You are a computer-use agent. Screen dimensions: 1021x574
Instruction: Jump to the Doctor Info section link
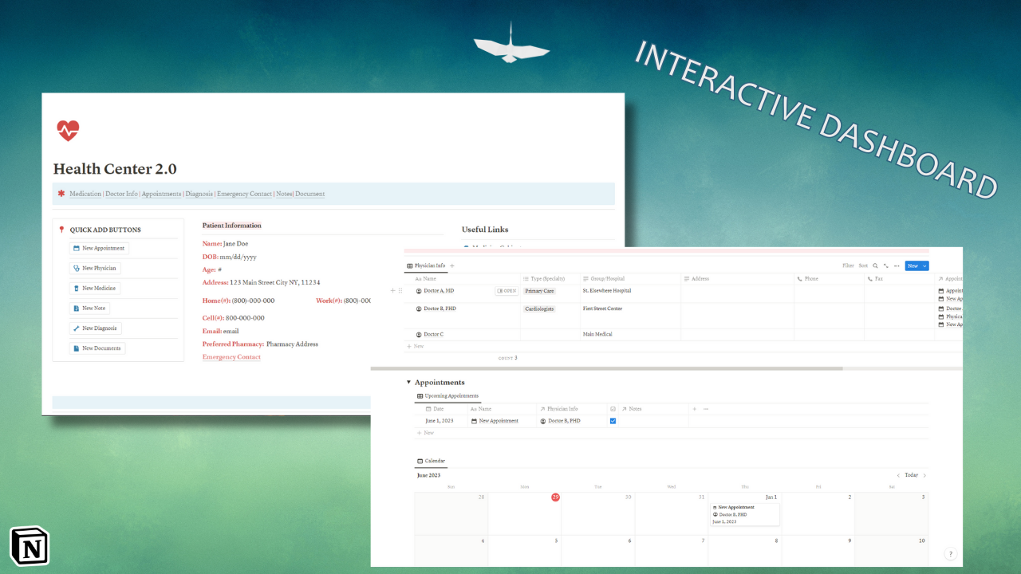121,194
